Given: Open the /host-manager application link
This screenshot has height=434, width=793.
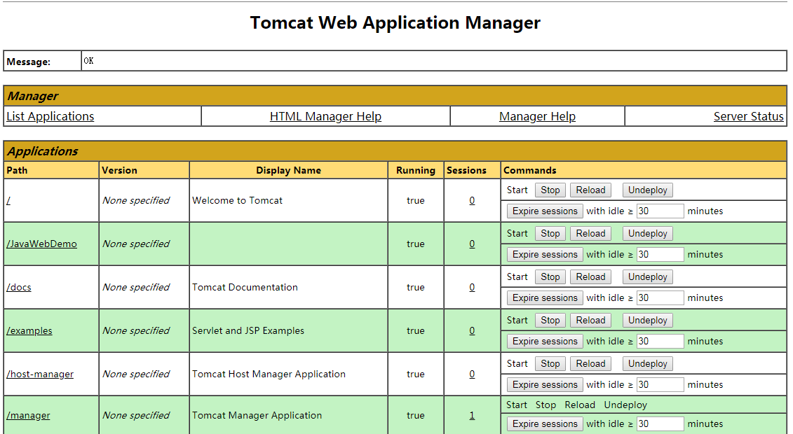Looking at the screenshot, I should pyautogui.click(x=40, y=374).
